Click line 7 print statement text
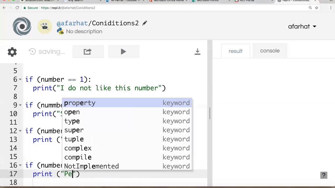This screenshot has width=335, height=188. pos(99,88)
